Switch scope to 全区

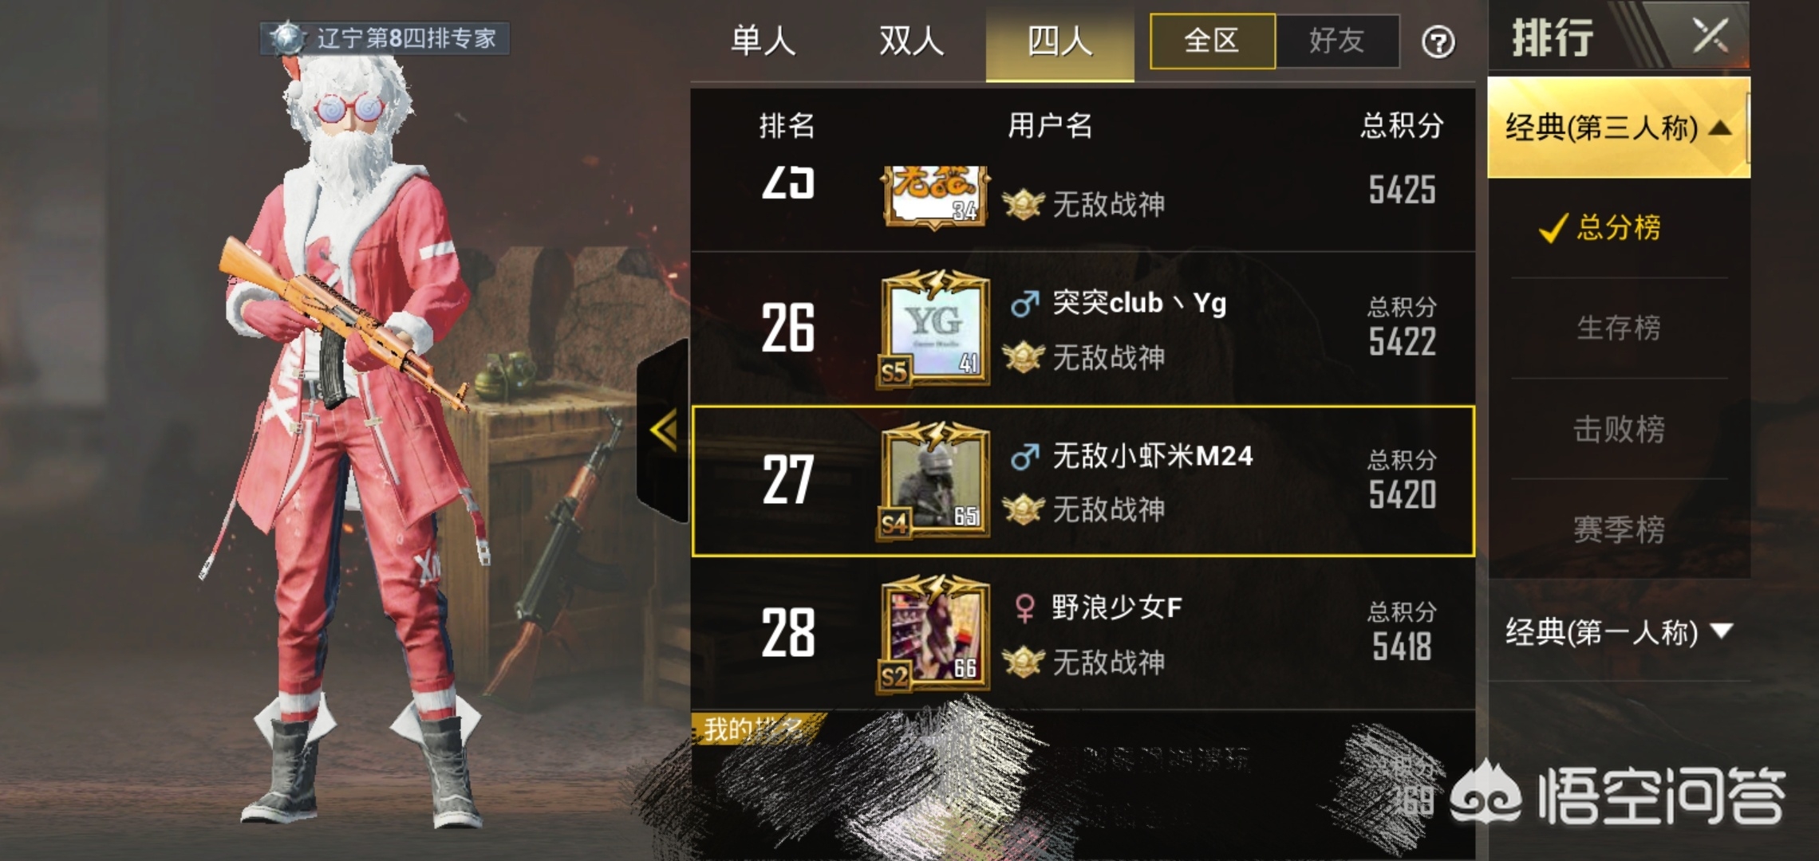click(x=1213, y=41)
